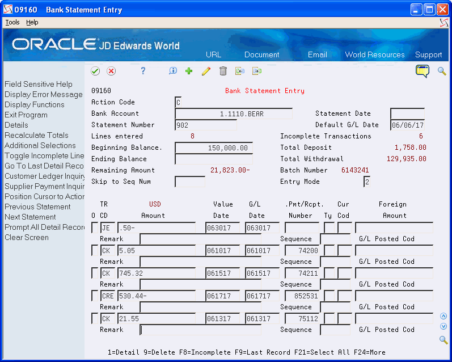Click Customer Ledger Inquiry link
The width and height of the screenshot is (452, 362).
point(44,176)
